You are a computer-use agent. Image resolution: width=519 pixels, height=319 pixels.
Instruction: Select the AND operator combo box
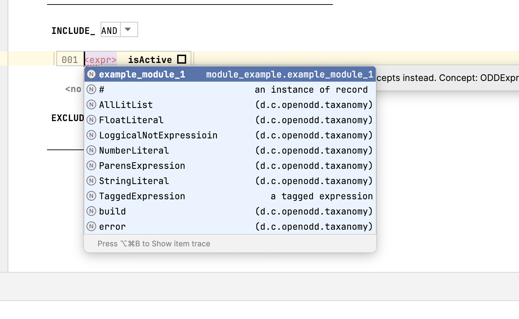110,30
